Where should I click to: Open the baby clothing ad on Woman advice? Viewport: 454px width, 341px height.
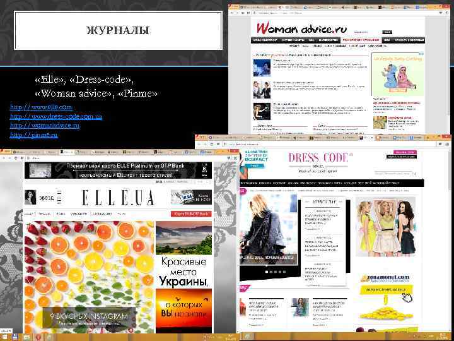click(397, 75)
